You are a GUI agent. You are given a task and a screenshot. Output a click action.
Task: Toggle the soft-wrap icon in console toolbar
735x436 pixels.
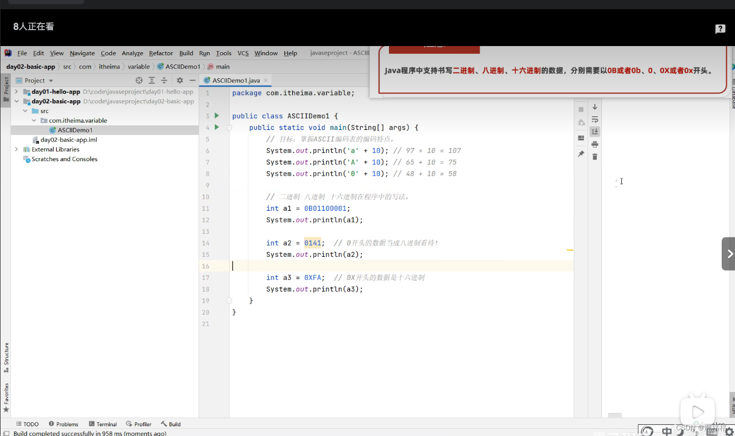tap(595, 119)
